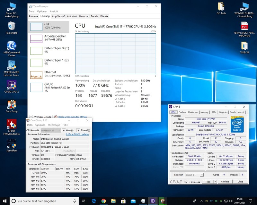Click the microphone icon in search box
This screenshot has height=205, width=257.
tap(75, 201)
